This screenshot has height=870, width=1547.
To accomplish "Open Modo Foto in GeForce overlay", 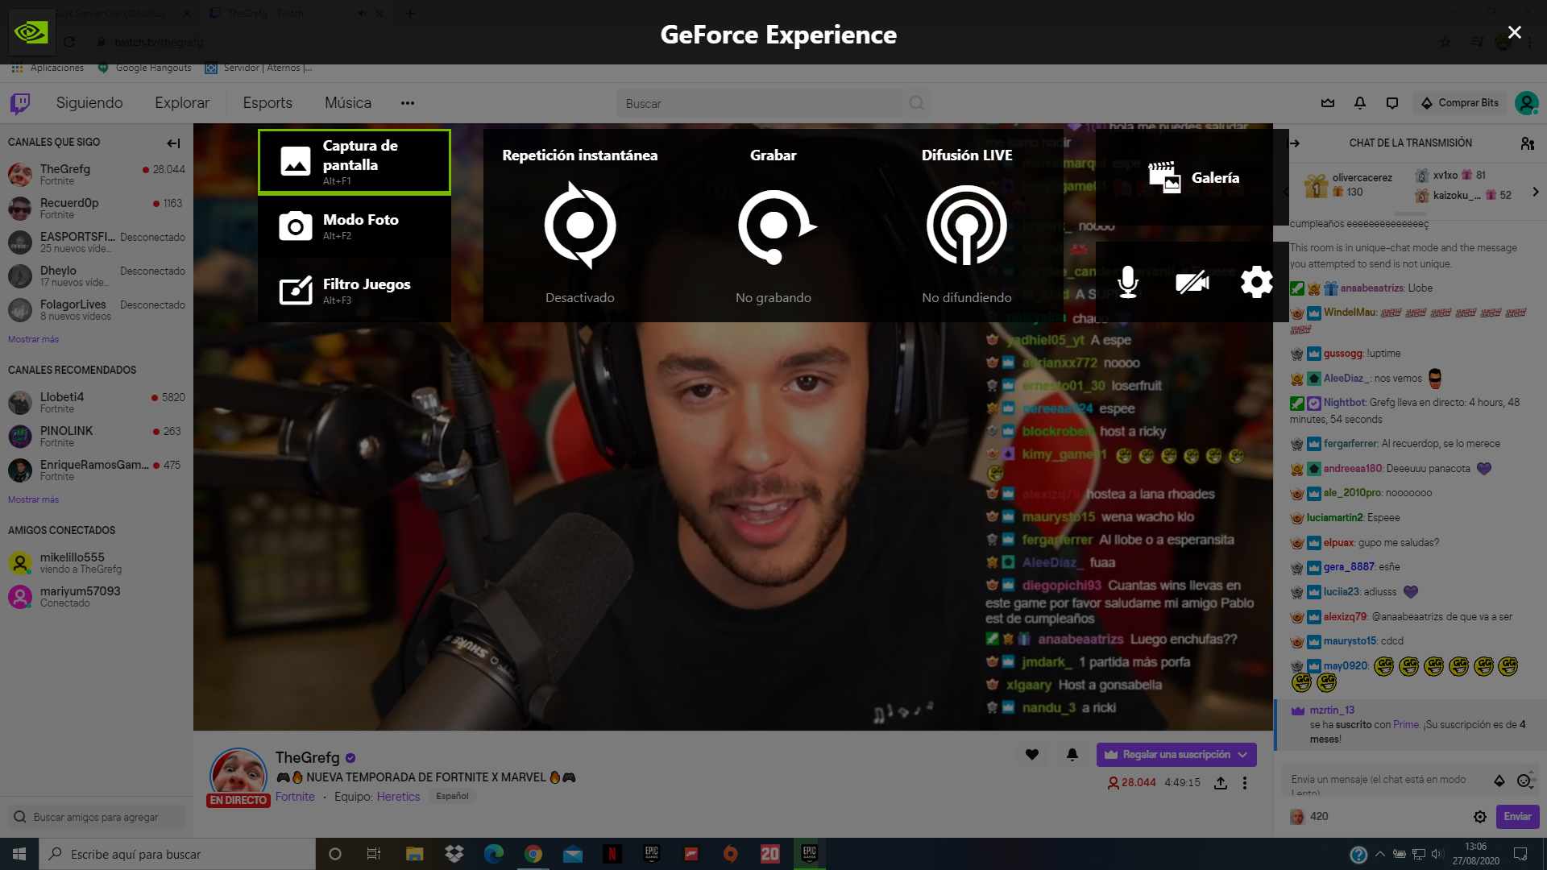I will coord(355,226).
